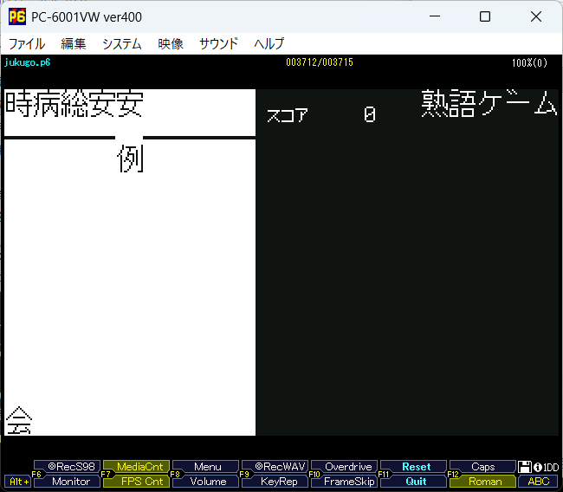Toggle the MediaCnt indicator

click(x=139, y=467)
